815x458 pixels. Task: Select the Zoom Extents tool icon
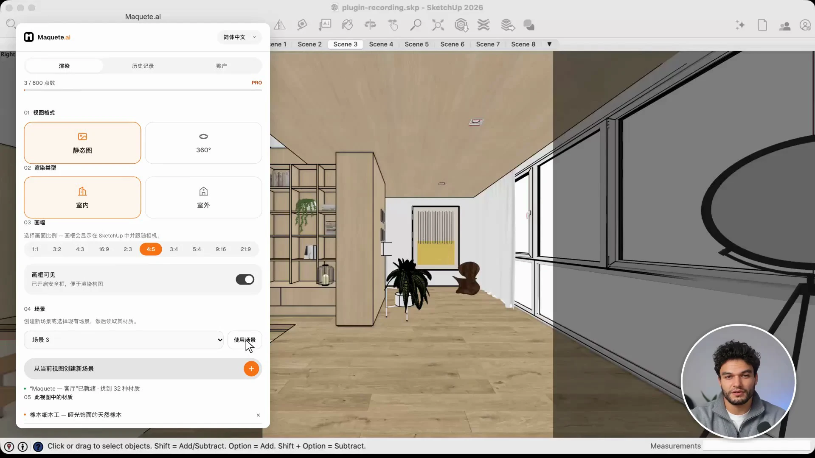438,25
